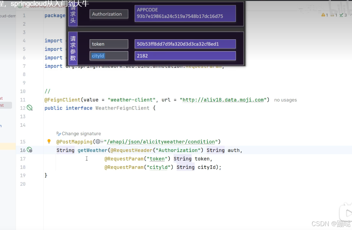
Task: Click the @PostMapping annotation
Action: (74, 142)
